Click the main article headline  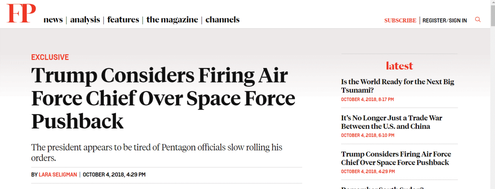pos(163,99)
